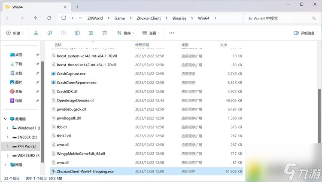
Task: Click ZXWorld in the breadcrumb path
Action: [x=95, y=18]
